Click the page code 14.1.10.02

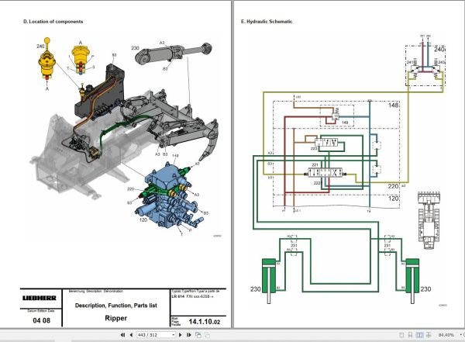click(x=205, y=322)
